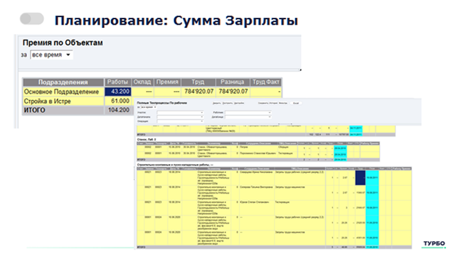Click the Фильтры link in the overlay toolbar
This screenshot has width=458, height=257.
tap(283, 103)
